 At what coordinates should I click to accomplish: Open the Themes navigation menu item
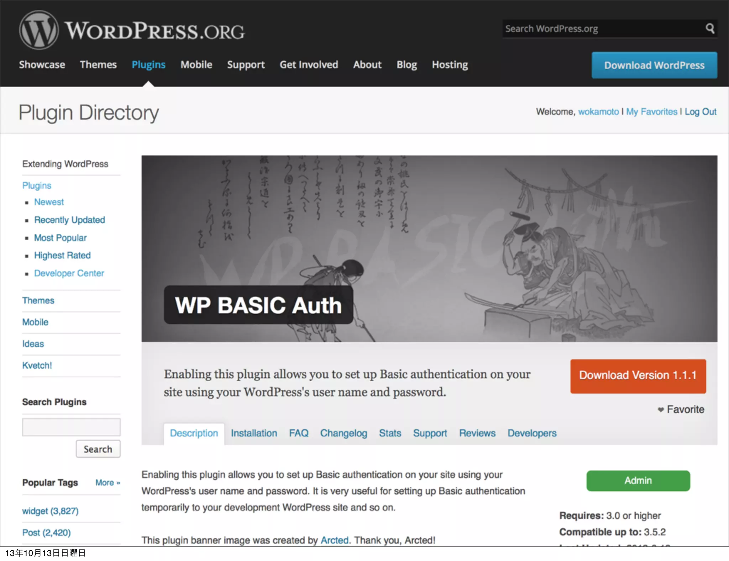coord(98,65)
